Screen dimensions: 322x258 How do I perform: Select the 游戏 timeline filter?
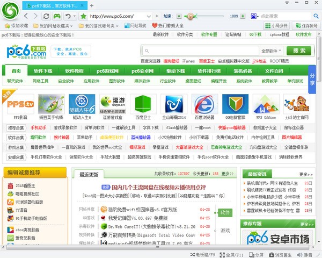click(x=225, y=231)
